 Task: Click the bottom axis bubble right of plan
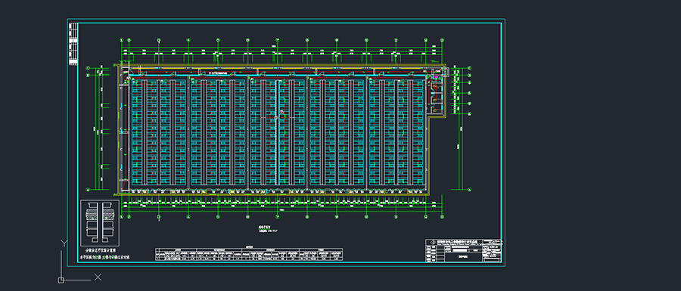click(469, 190)
